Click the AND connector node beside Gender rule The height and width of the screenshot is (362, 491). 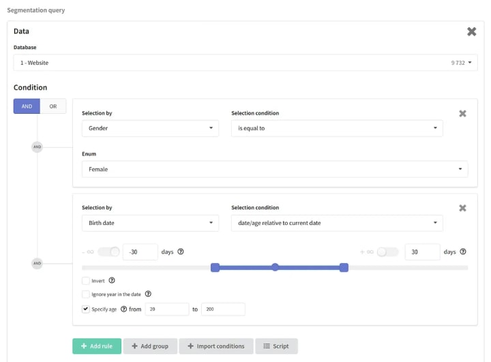click(38, 147)
